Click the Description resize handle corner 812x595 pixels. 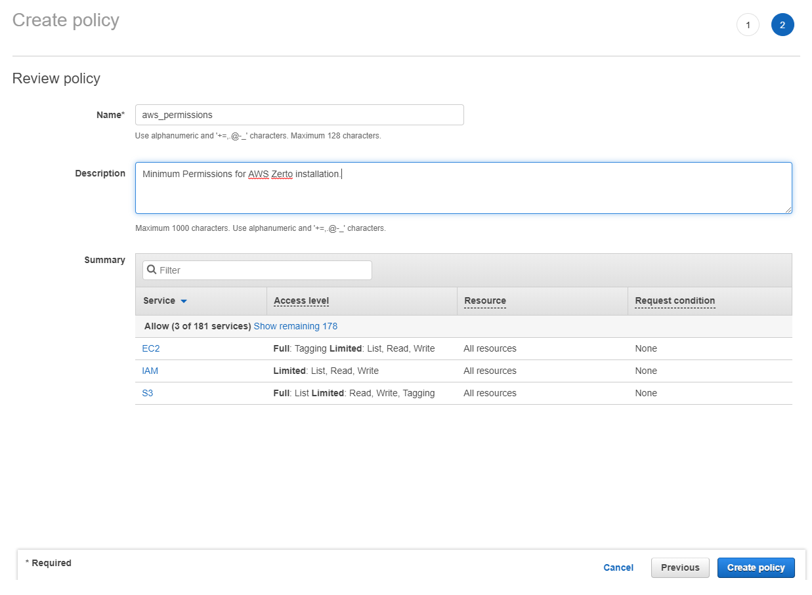(788, 210)
